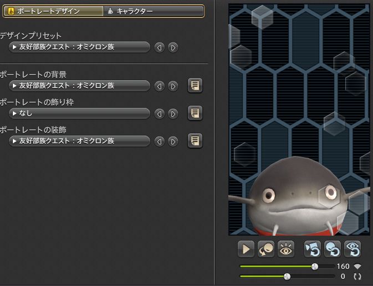Image resolution: width=373 pixels, height=286 pixels.
Task: Reset head orientation icon
Action: tap(333, 249)
